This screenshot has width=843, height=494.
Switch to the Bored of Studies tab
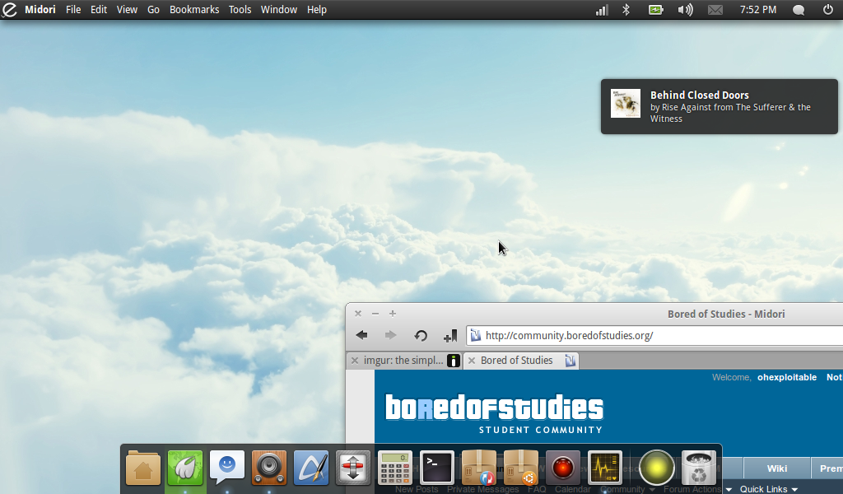pyautogui.click(x=521, y=360)
